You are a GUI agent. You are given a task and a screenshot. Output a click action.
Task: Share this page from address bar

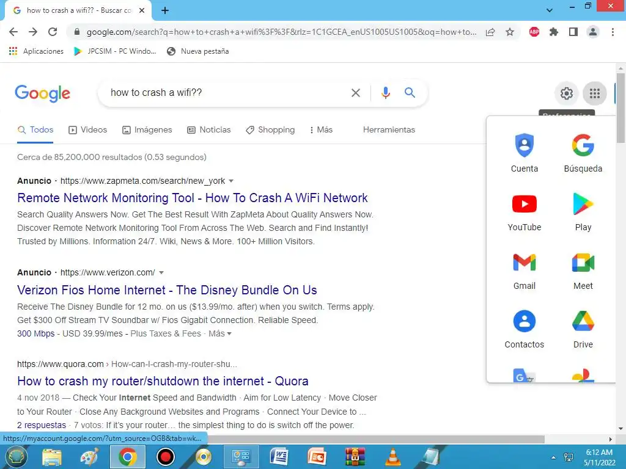tap(490, 32)
